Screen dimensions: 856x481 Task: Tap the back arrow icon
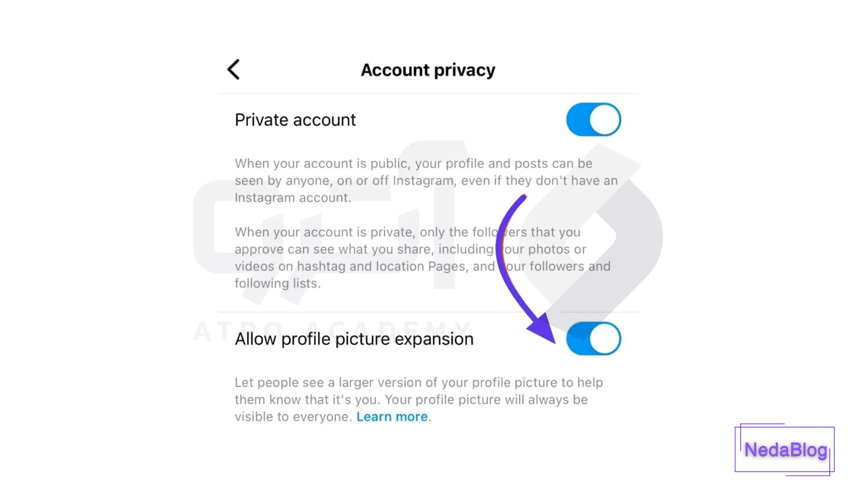[x=234, y=69]
